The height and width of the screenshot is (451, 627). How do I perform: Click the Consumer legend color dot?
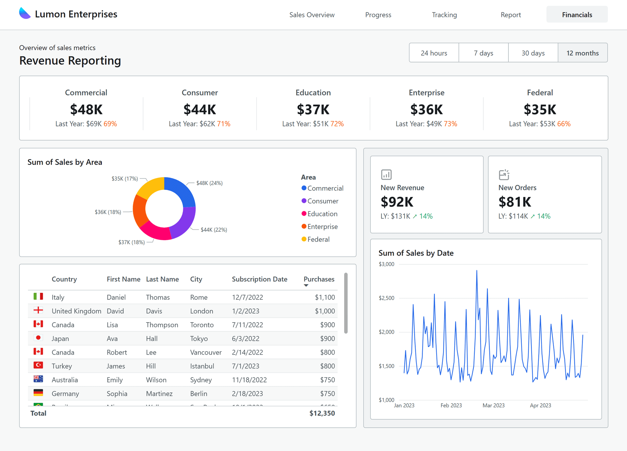coord(304,201)
